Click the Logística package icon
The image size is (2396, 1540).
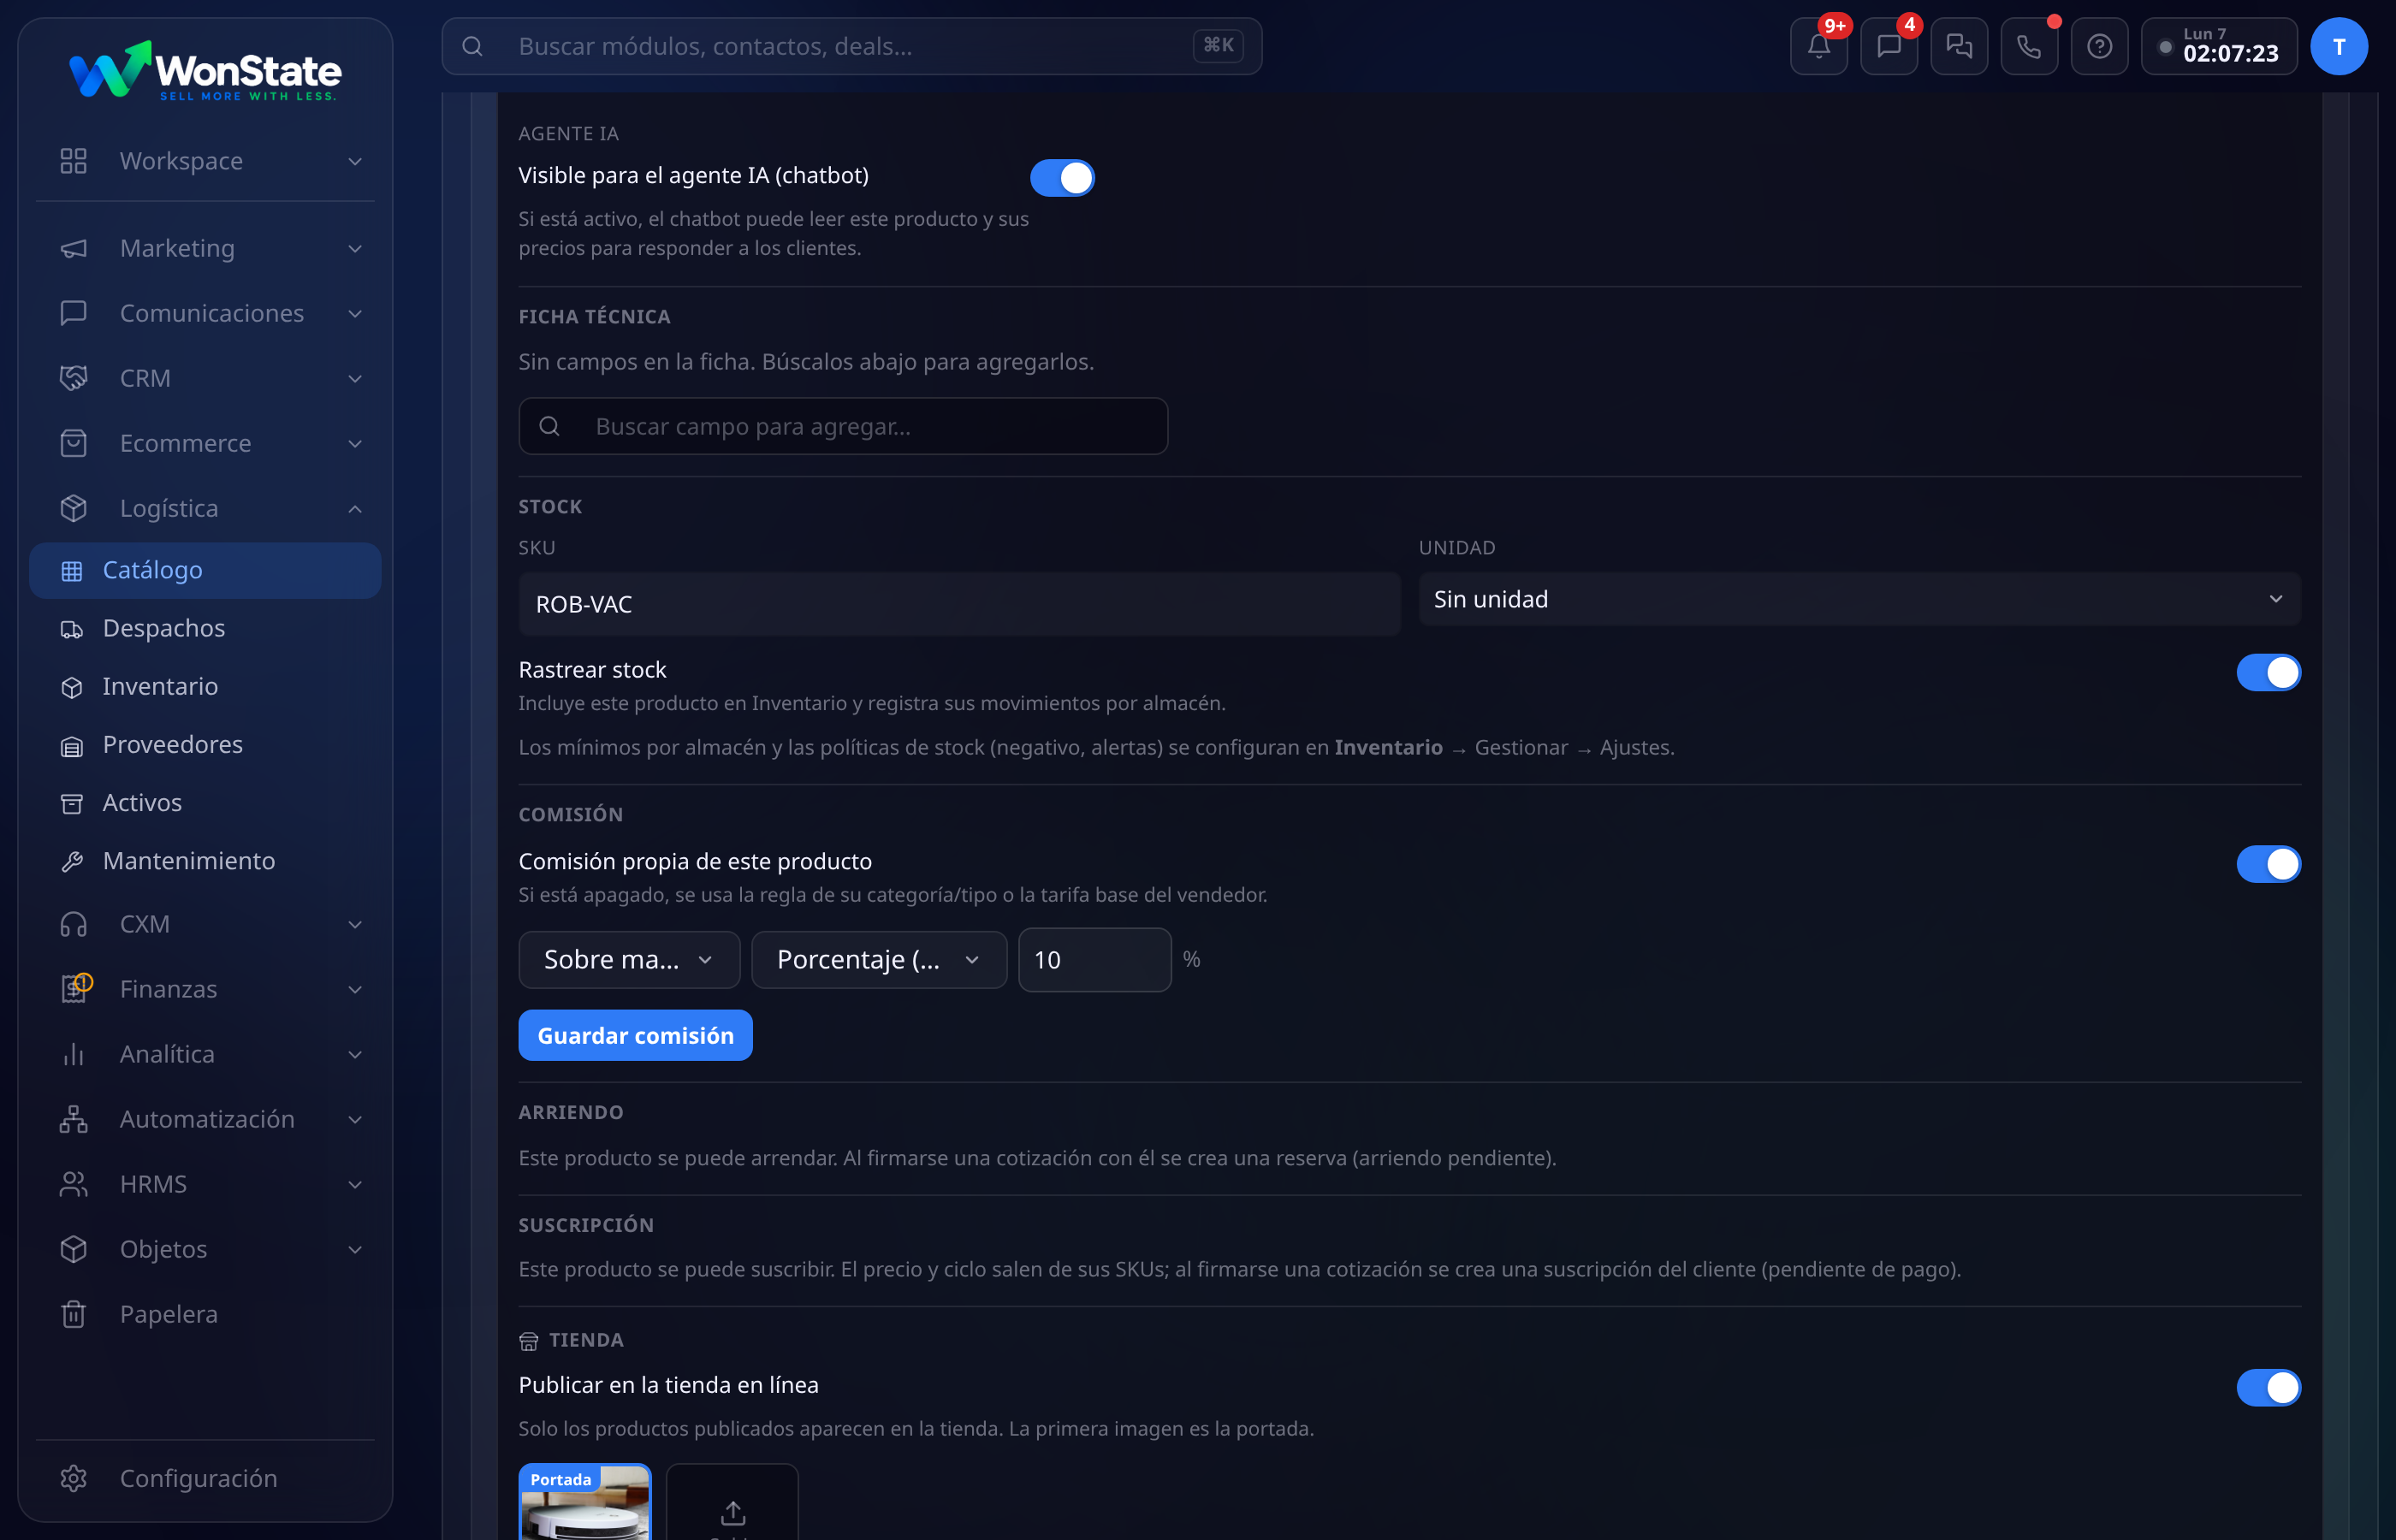point(73,508)
